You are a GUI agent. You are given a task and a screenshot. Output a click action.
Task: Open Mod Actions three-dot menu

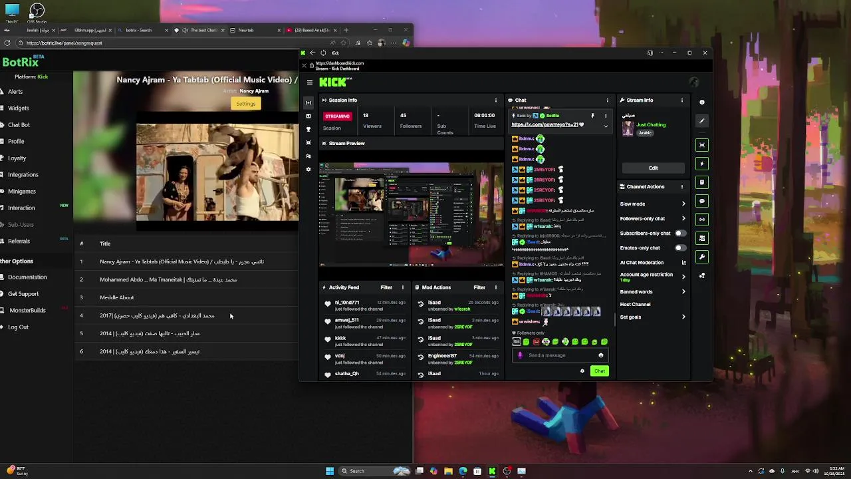pyautogui.click(x=495, y=287)
